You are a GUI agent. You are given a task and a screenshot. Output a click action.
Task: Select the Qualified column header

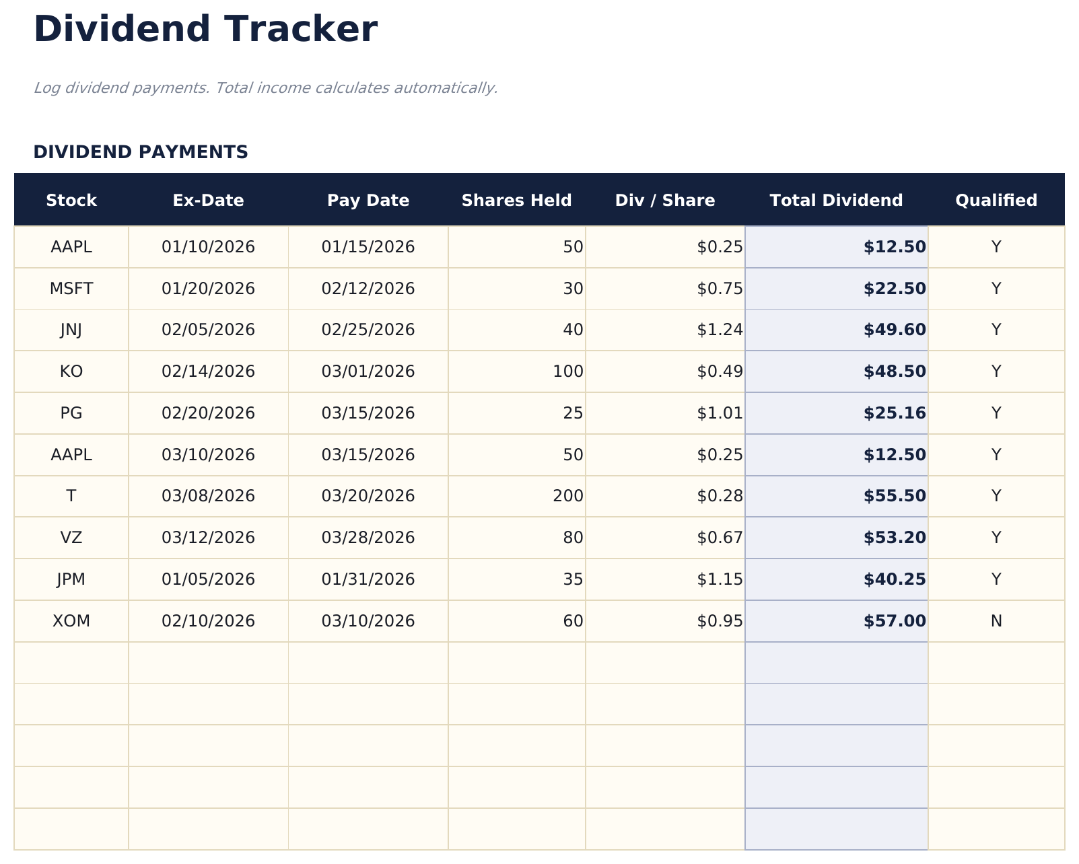point(996,200)
